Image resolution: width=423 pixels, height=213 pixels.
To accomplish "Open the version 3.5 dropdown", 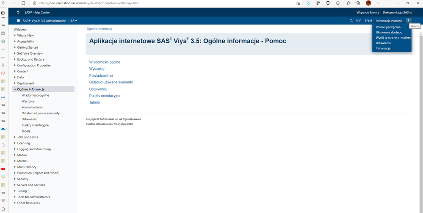I will pyautogui.click(x=74, y=20).
